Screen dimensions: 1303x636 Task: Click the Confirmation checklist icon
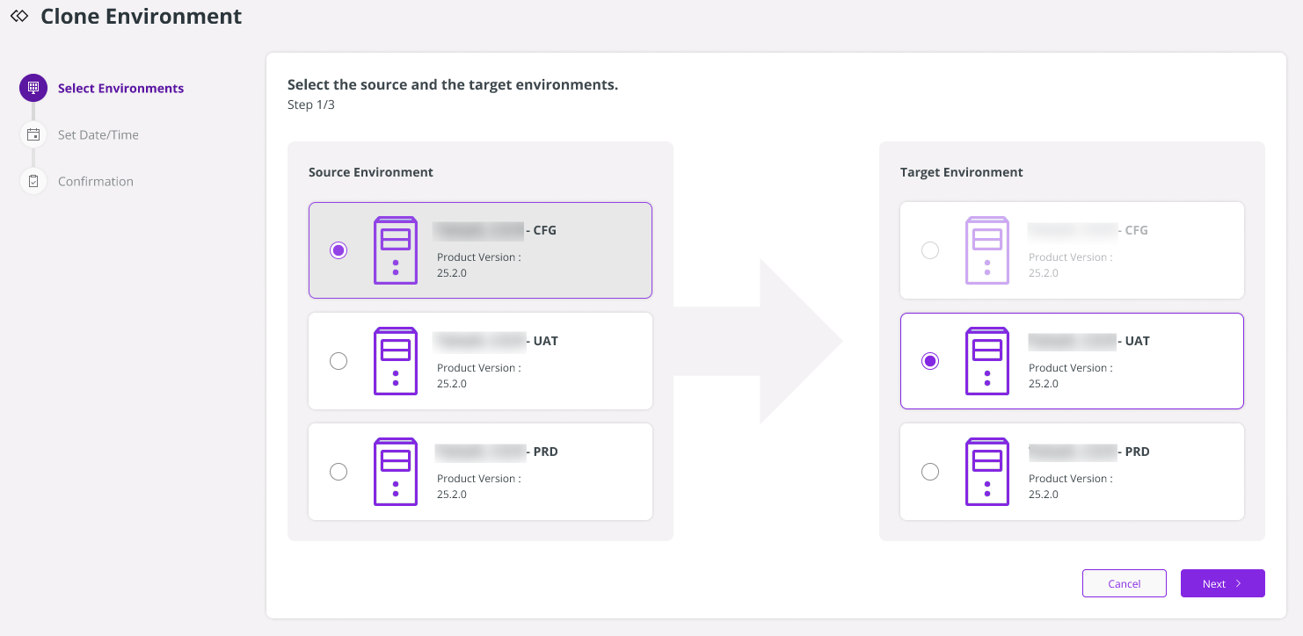coord(33,180)
